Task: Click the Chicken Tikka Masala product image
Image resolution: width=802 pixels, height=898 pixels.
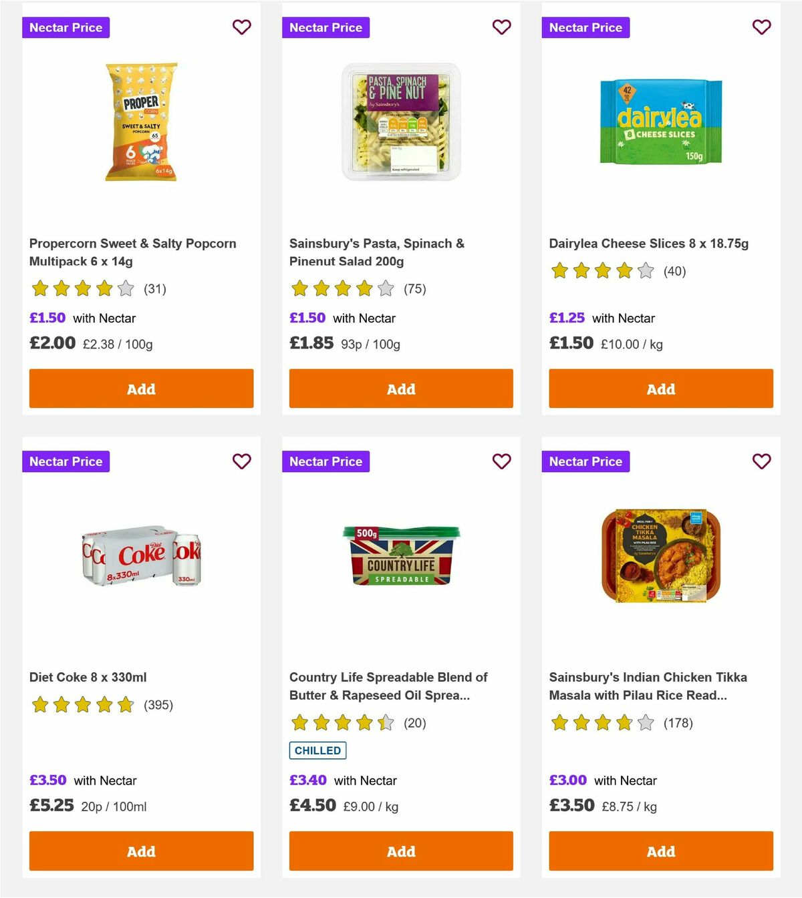Action: click(660, 555)
